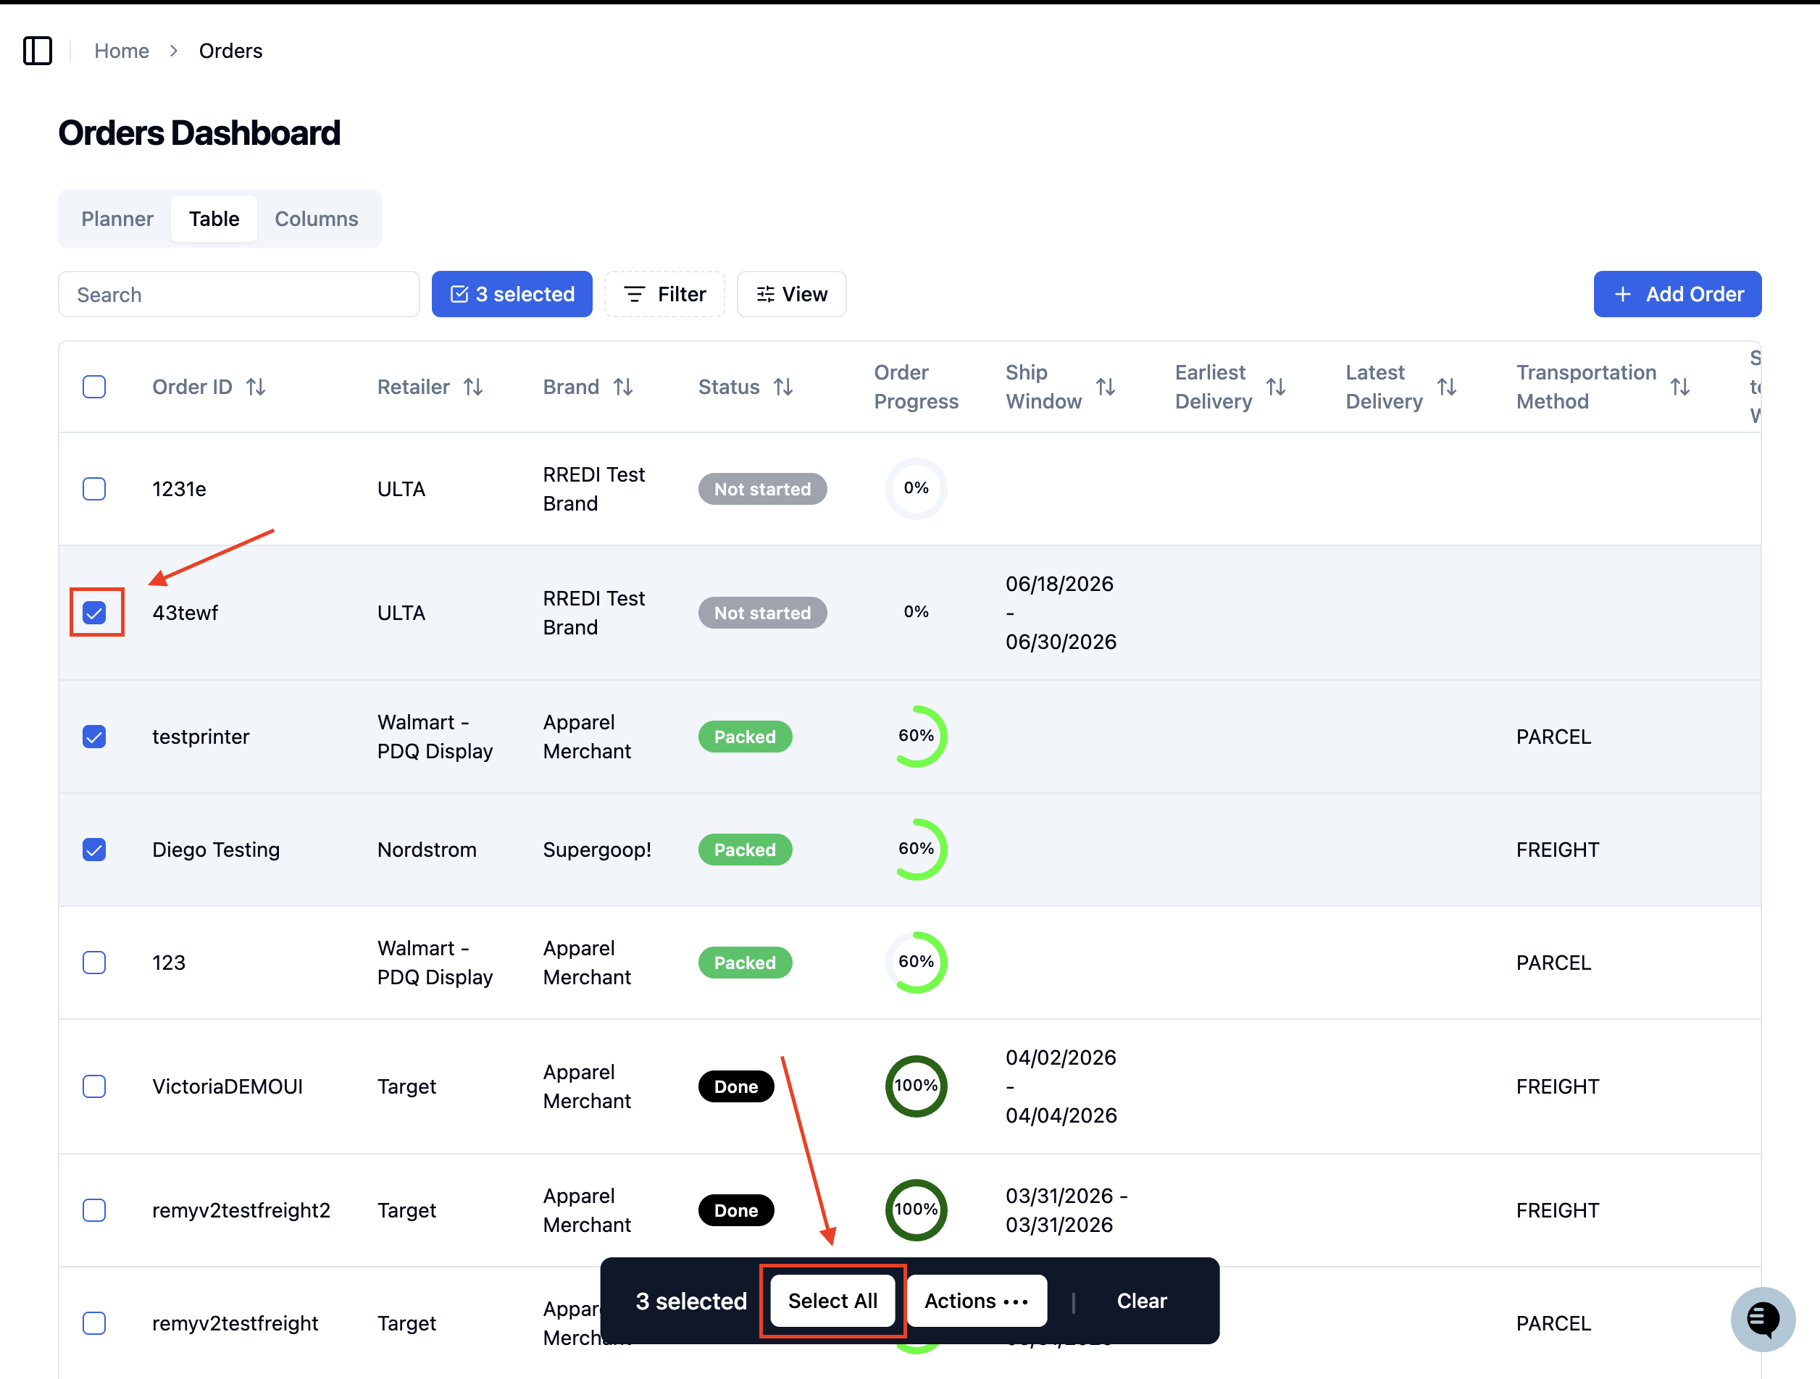Toggle the select-all header checkbox
Screen dimensions: 1820x1379
[x=95, y=387]
